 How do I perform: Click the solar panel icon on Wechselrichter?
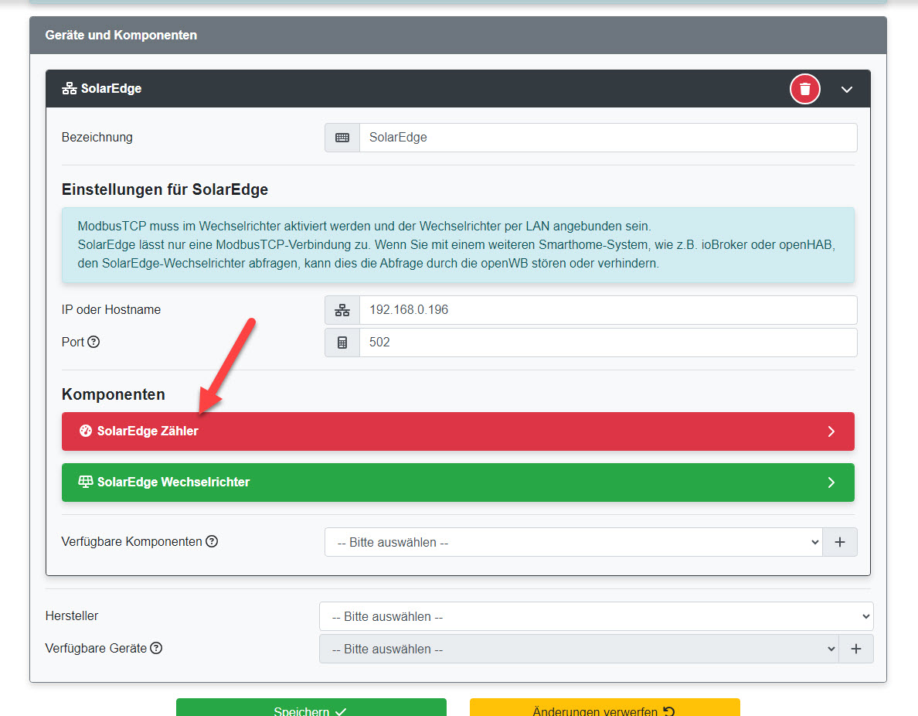click(86, 482)
